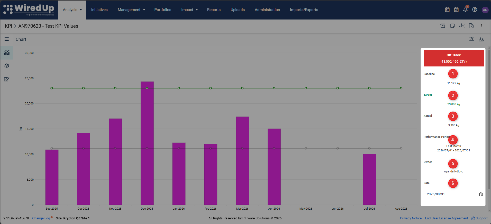Open the sticky note icon in KPI header

click(x=452, y=26)
